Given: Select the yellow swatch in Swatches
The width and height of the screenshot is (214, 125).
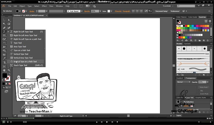Looking at the screenshot, I should pos(188,26).
